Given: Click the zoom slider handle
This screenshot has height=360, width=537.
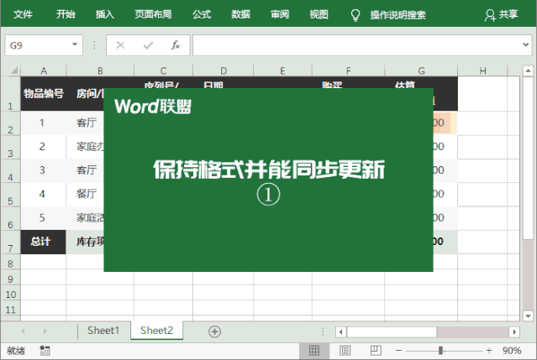Looking at the screenshot, I should click(x=440, y=350).
